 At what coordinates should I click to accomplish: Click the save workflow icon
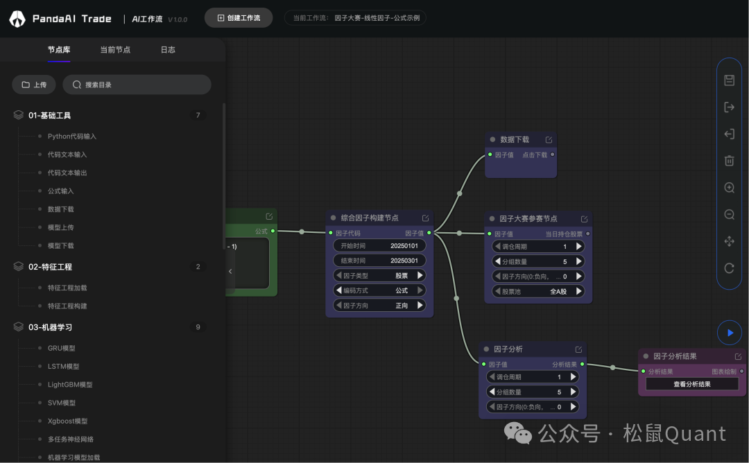[x=729, y=80]
